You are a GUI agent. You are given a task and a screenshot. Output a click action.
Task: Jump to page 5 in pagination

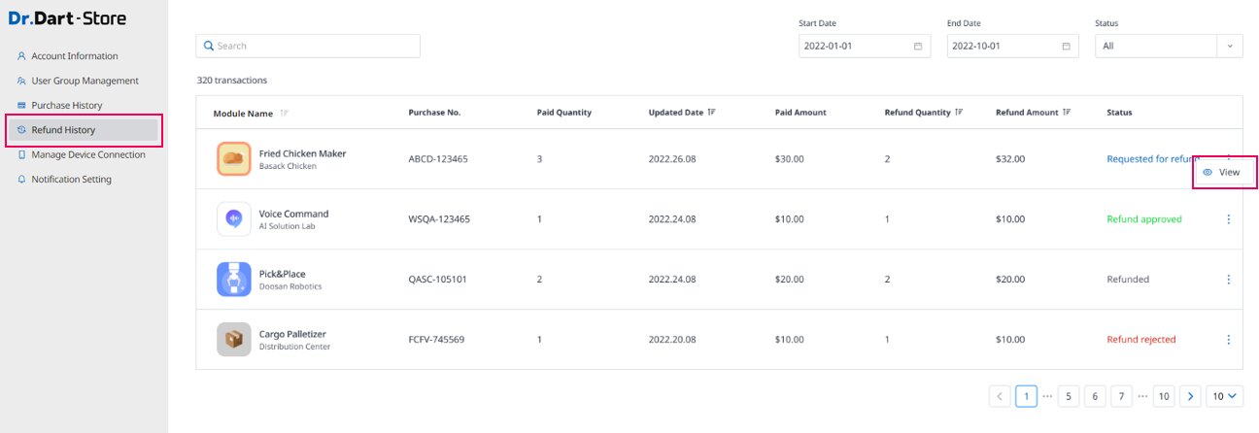click(x=1069, y=396)
